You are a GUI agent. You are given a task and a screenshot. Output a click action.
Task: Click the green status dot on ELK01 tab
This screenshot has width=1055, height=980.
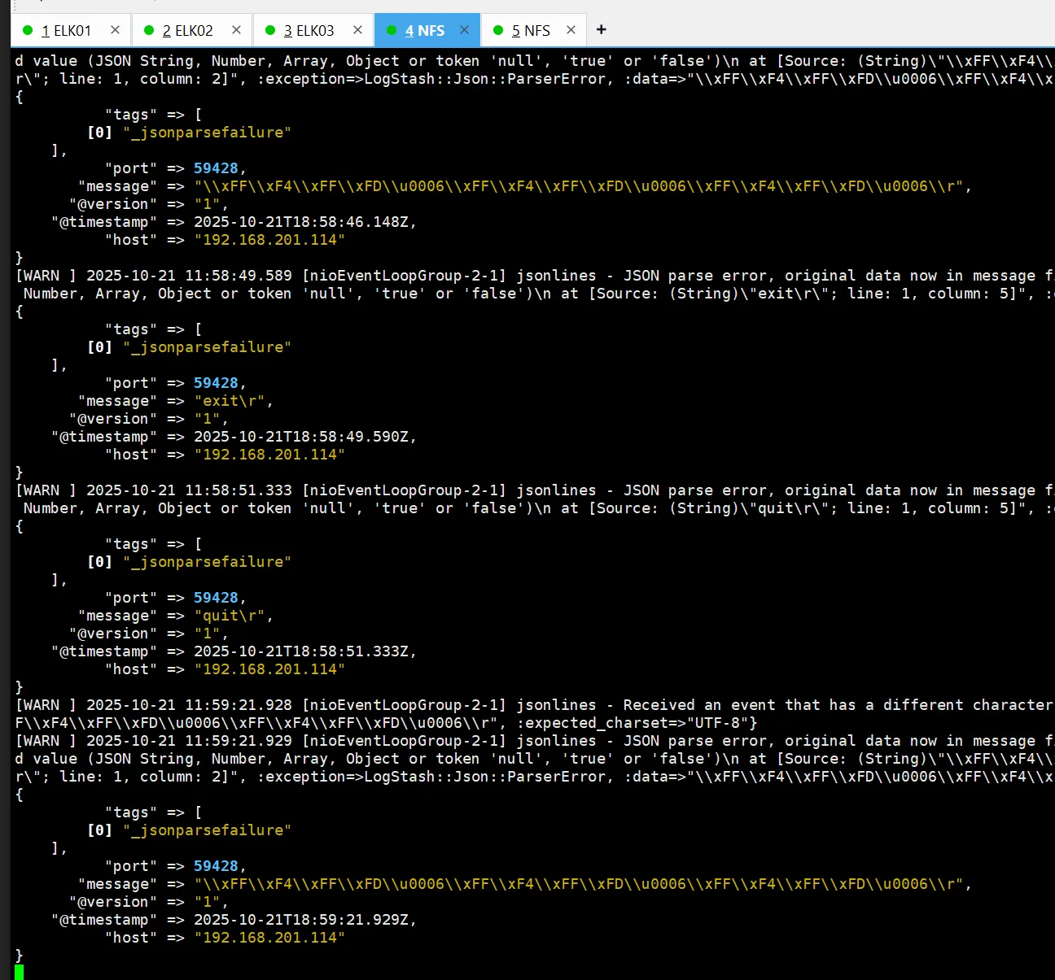[28, 31]
